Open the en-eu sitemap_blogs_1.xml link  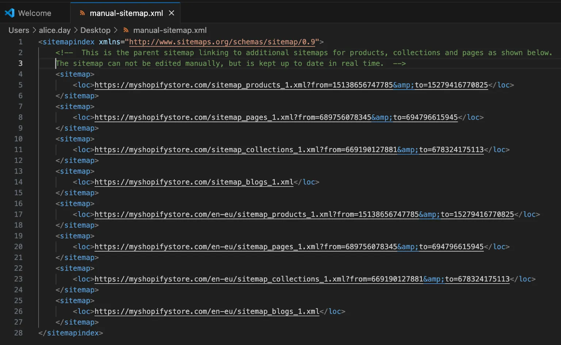[206, 311]
